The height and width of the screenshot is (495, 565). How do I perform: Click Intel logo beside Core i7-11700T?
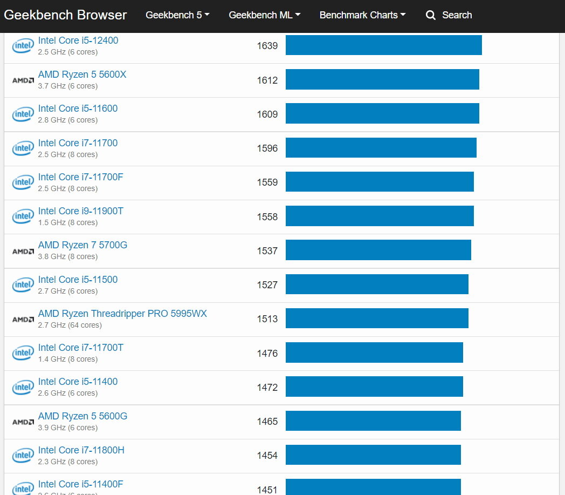pos(23,353)
